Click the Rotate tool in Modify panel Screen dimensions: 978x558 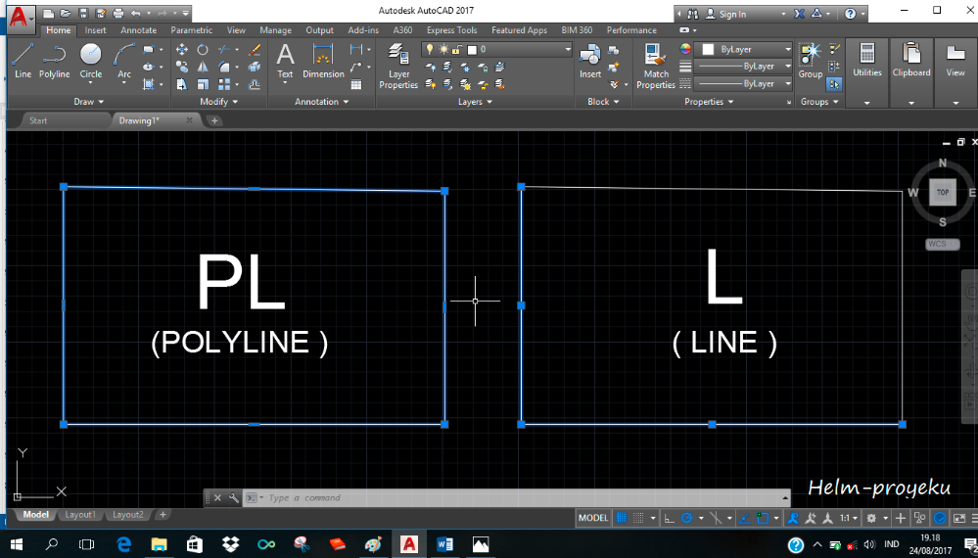(203, 49)
